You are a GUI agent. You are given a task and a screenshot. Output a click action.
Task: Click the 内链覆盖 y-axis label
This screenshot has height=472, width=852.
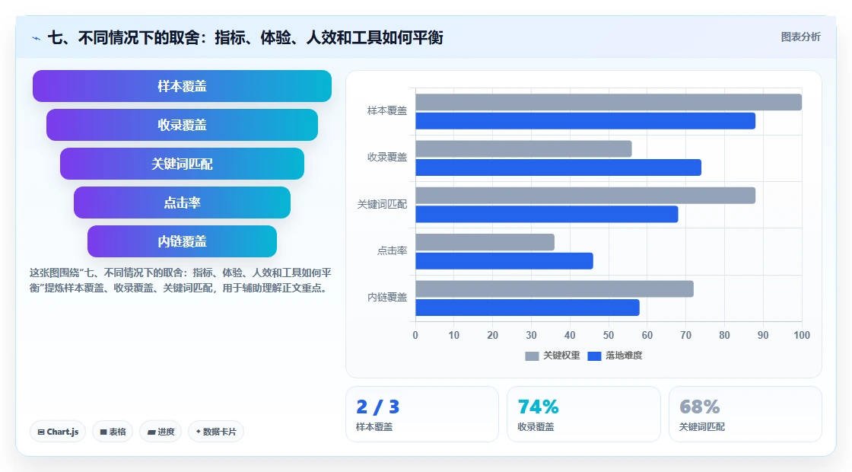tap(387, 298)
